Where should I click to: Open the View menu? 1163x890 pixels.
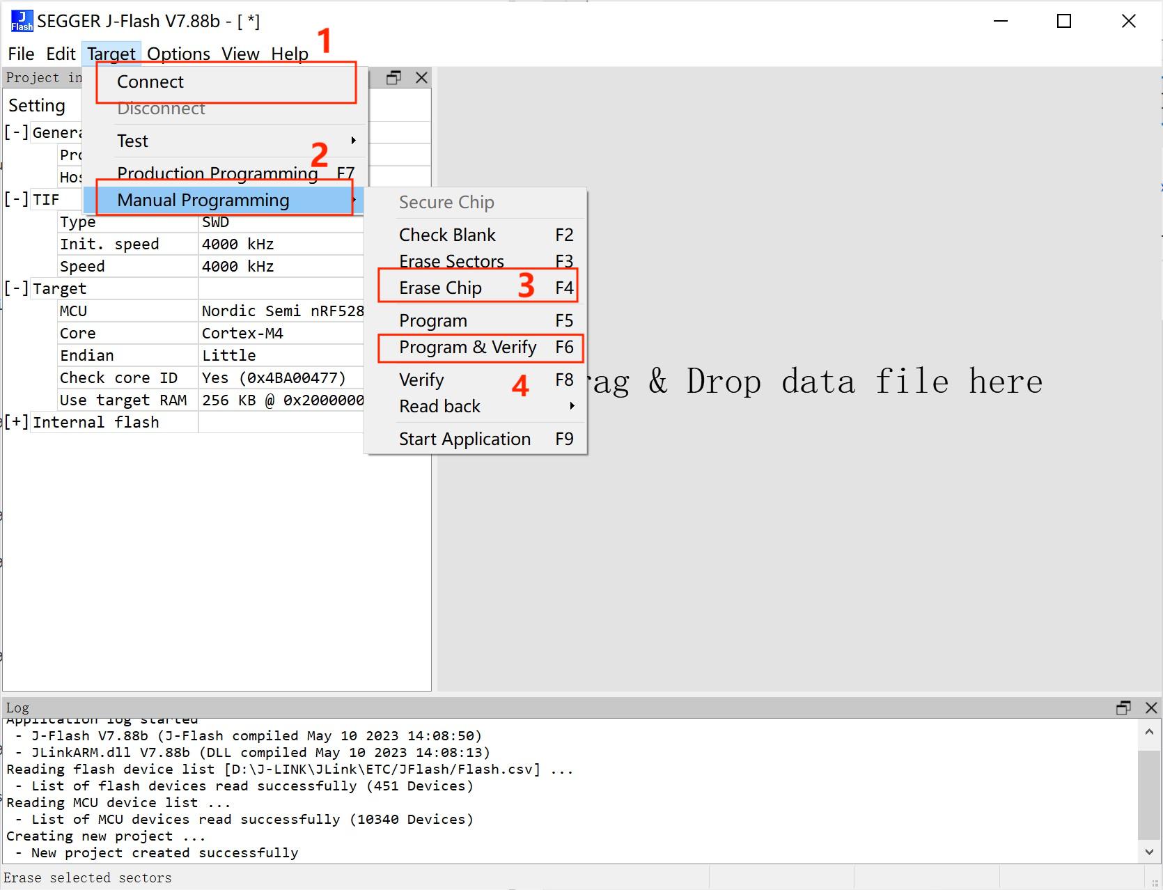(240, 54)
